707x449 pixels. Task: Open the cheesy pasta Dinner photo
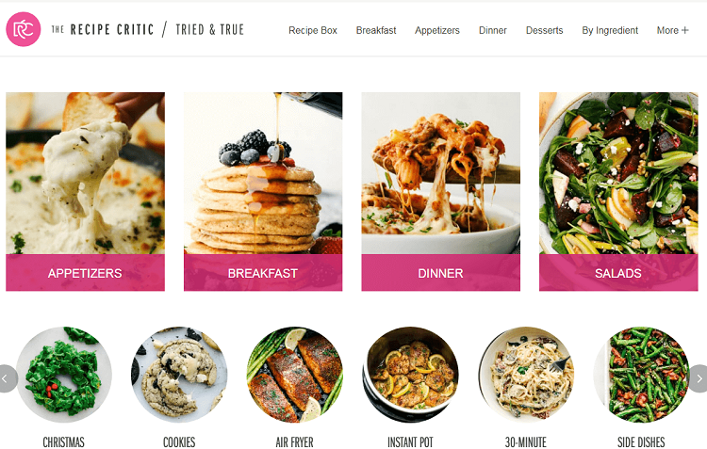(x=440, y=173)
